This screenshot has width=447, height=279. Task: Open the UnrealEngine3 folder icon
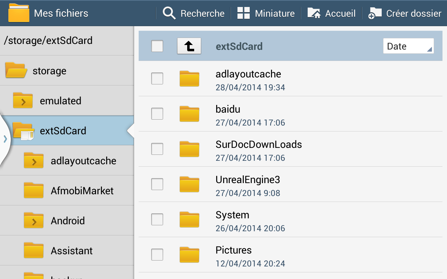point(189,184)
